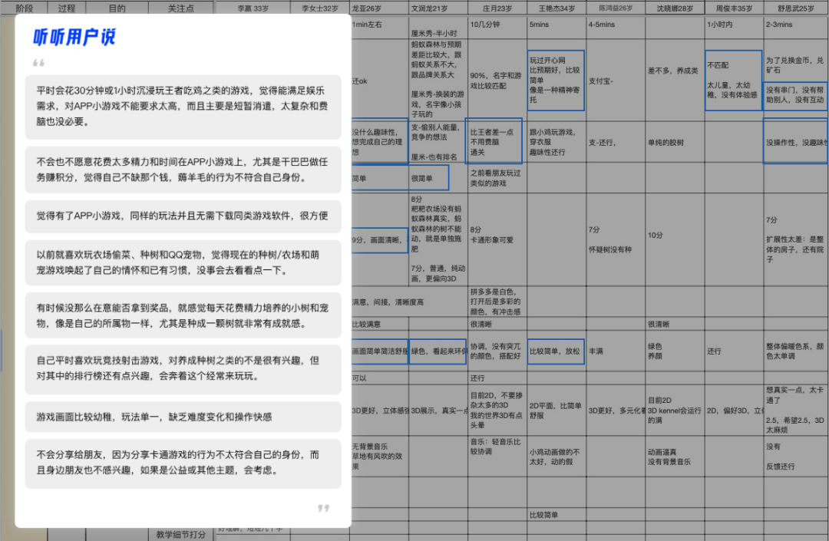
Task: Click the '听听用户说' title
Action: 74,37
